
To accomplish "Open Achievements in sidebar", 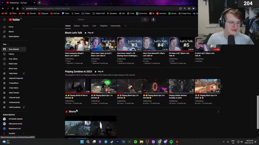I will pos(14,102).
